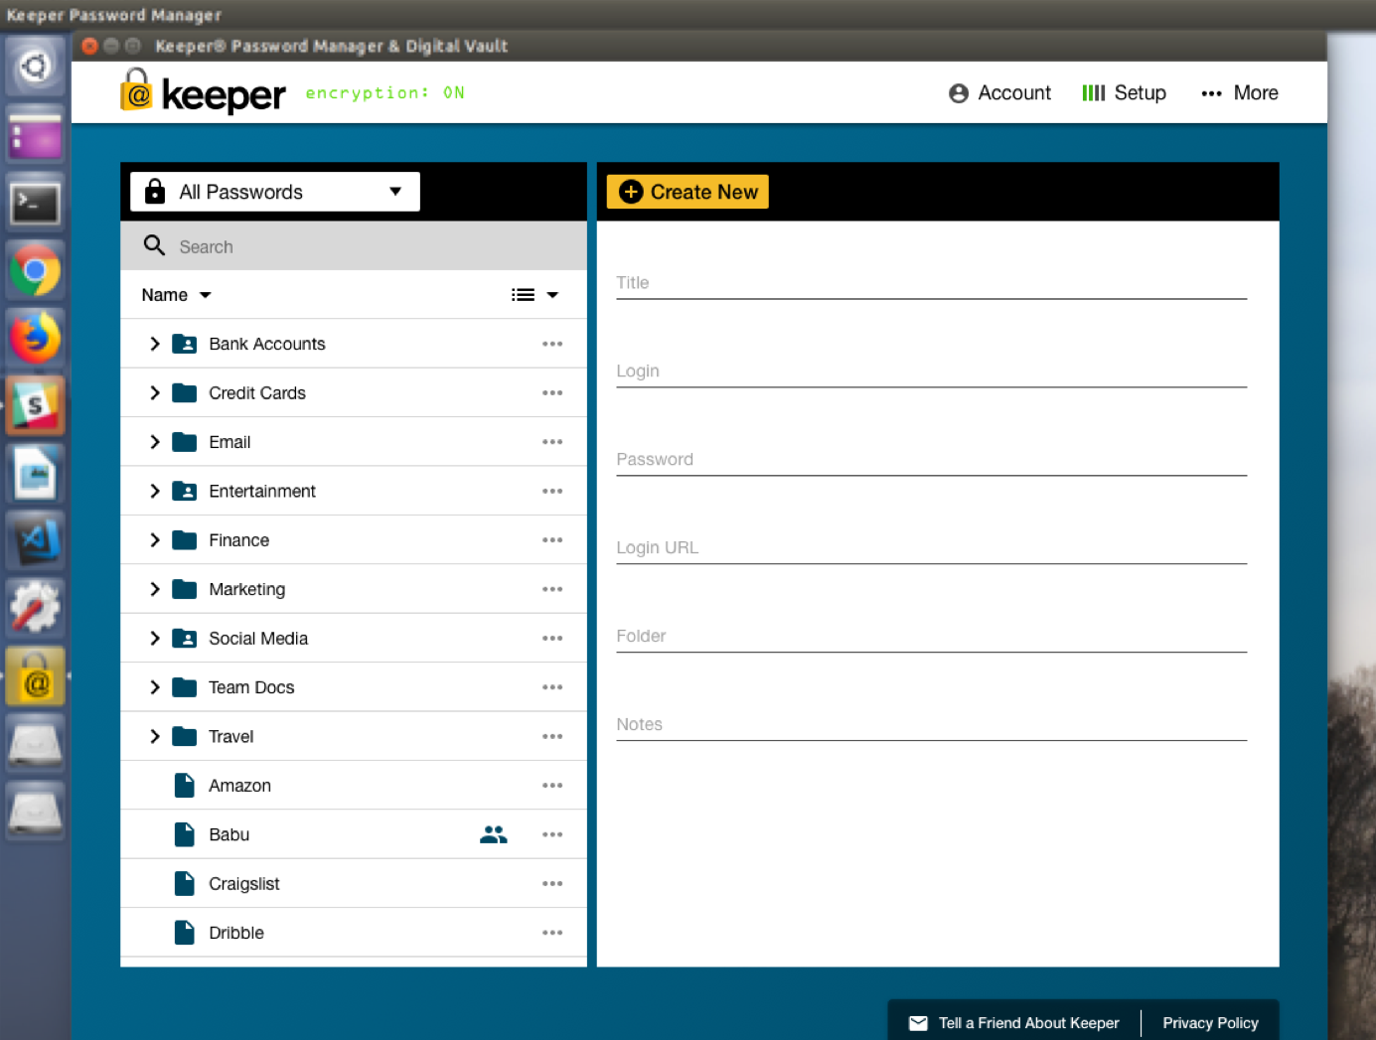Open the three-dot menu for Bank Accounts
Screen dimensions: 1376x1040
coord(552,344)
